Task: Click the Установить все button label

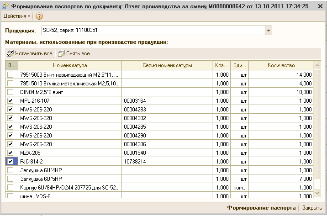Action: [34, 53]
